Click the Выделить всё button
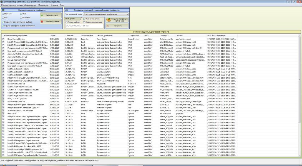Viewport: 302px width, 166px height. point(51,15)
